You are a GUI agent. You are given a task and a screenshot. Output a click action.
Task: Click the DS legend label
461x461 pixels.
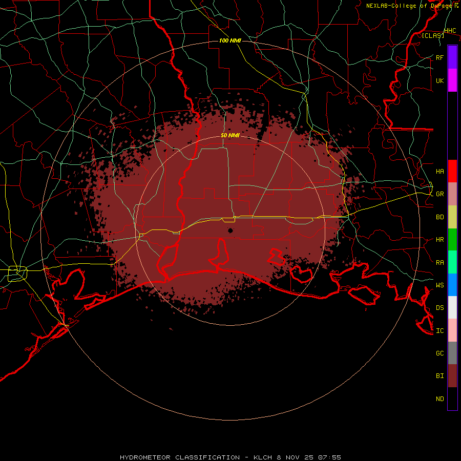tap(439, 307)
